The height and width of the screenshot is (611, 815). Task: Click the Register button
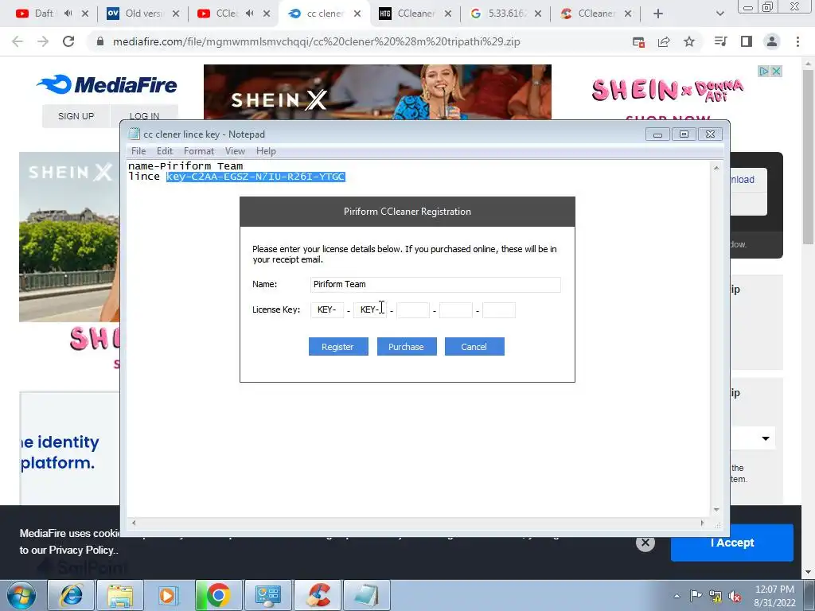(338, 347)
